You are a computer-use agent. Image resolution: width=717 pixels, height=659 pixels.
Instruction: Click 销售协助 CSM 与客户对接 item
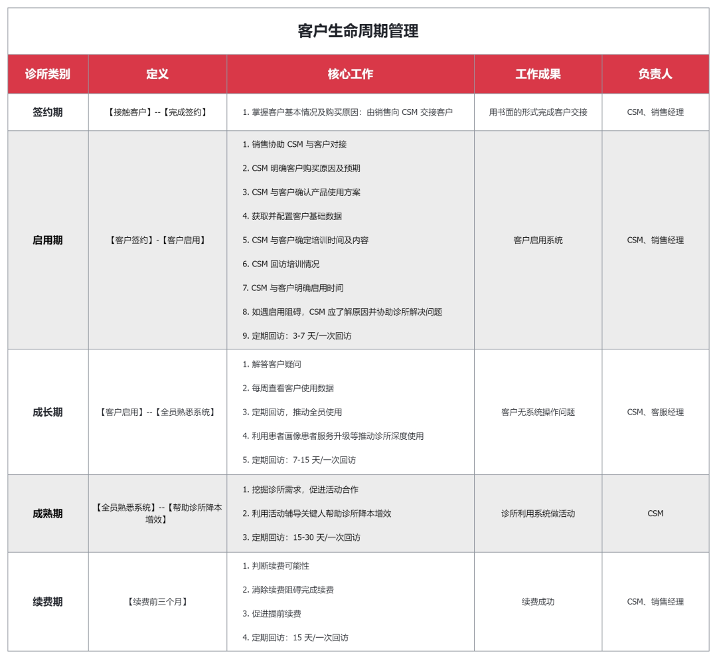click(x=295, y=144)
